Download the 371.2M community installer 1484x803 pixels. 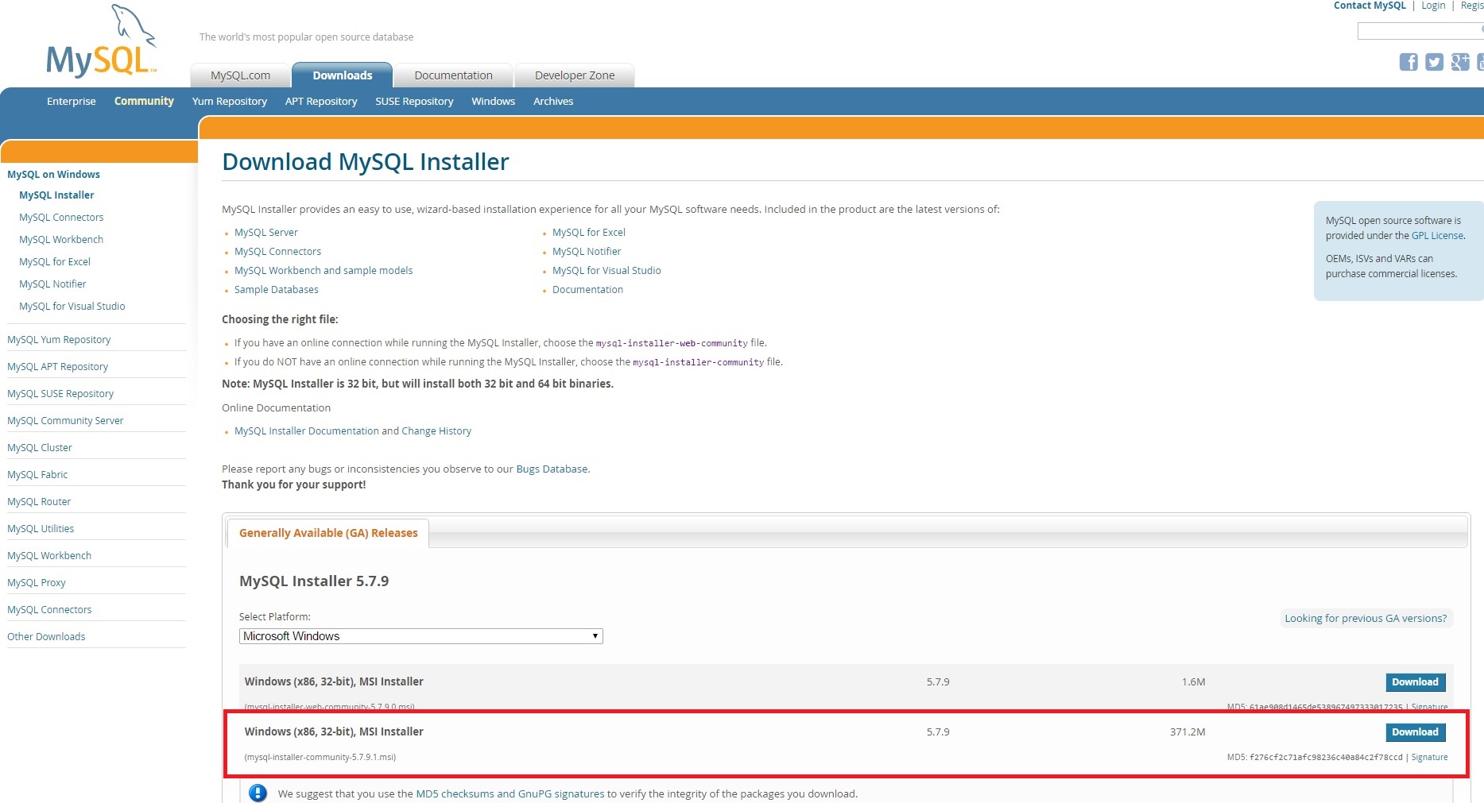1415,732
